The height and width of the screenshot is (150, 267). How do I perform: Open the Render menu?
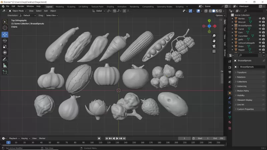click(21, 6)
